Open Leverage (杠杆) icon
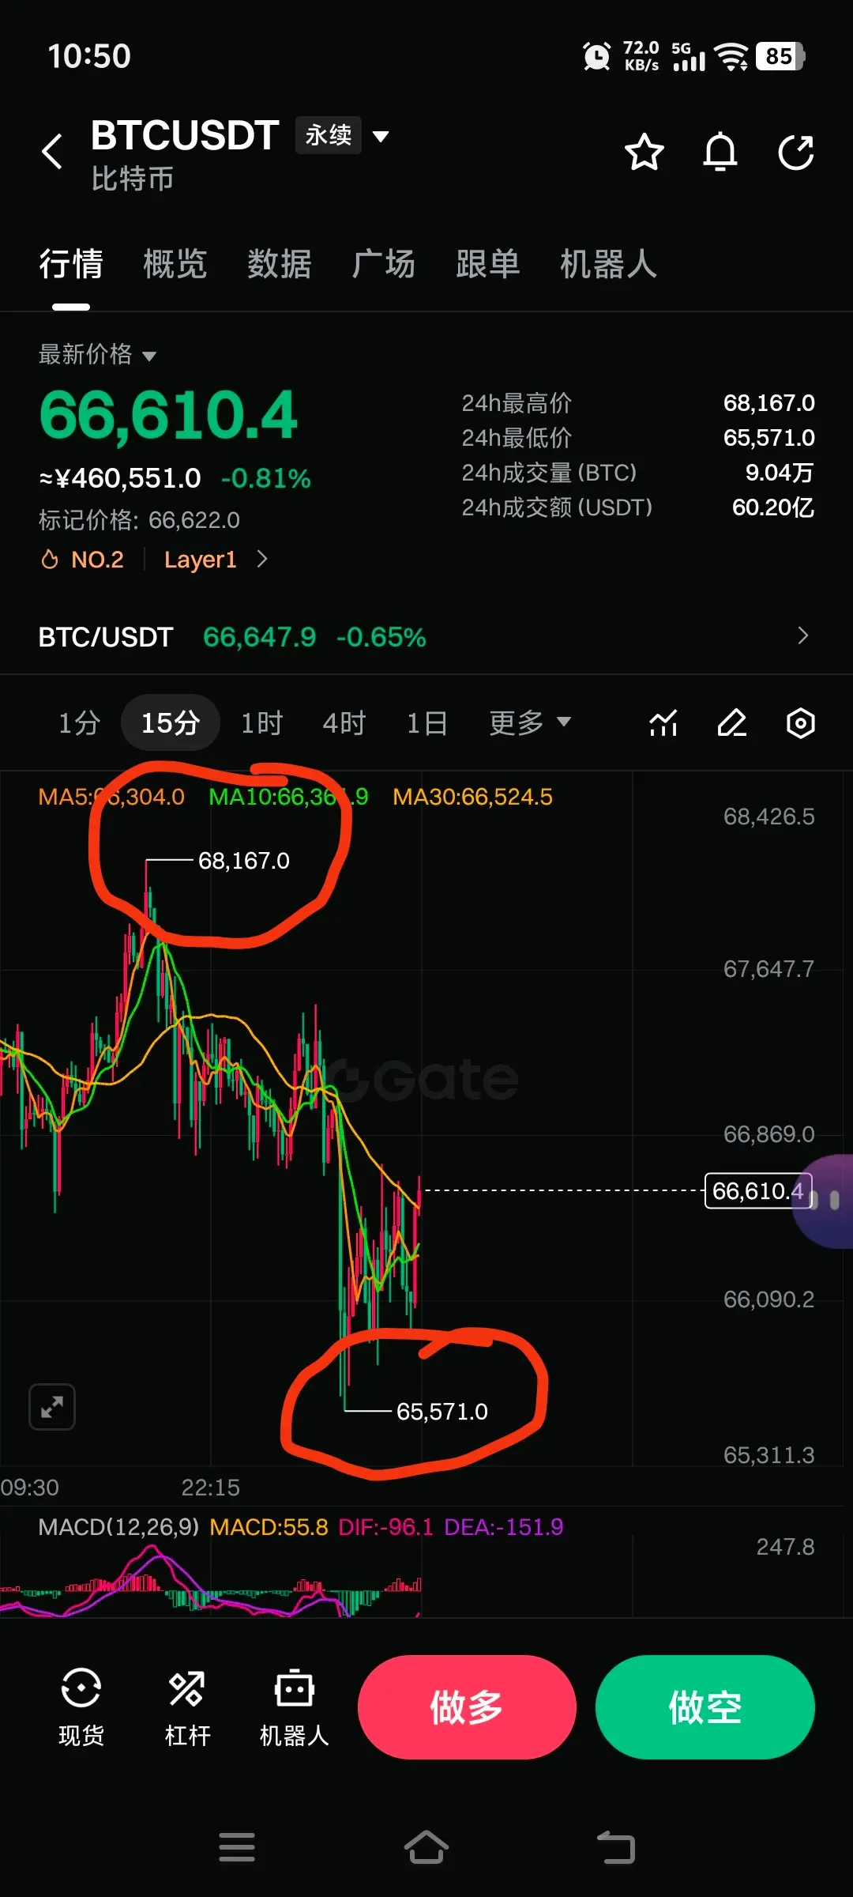 (x=187, y=1707)
